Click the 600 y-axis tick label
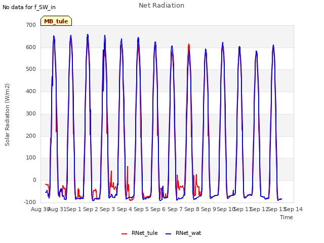Viewport: 324px width, 243px height. coord(31,47)
